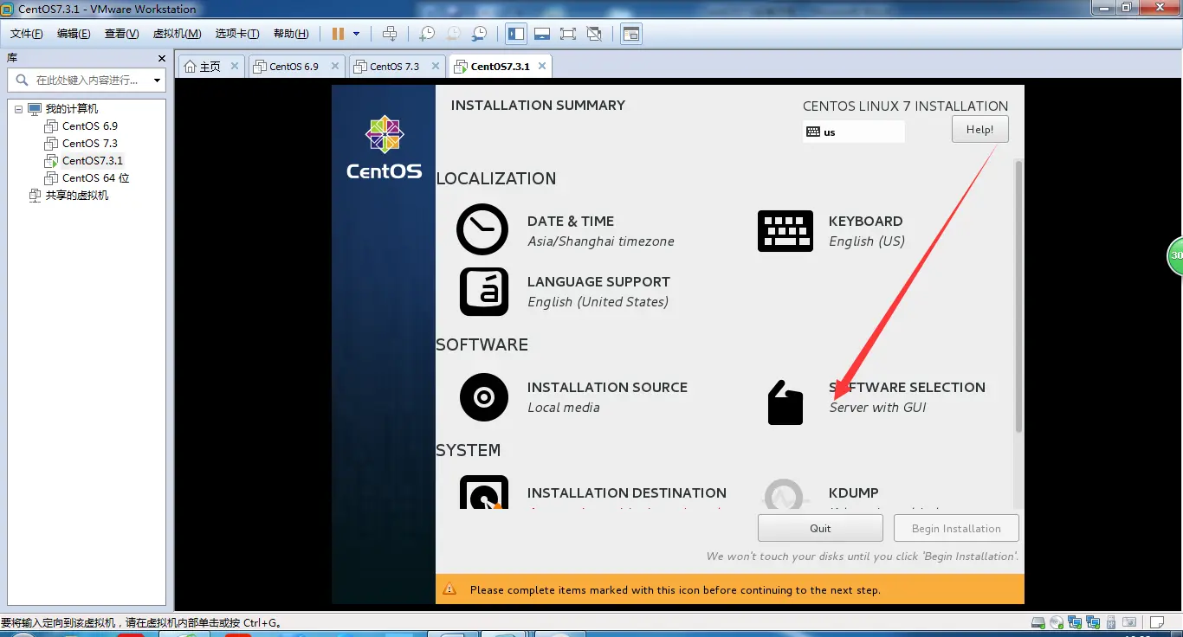This screenshot has height=637, width=1183.
Task: Close the 库 library panel
Action: coord(161,58)
